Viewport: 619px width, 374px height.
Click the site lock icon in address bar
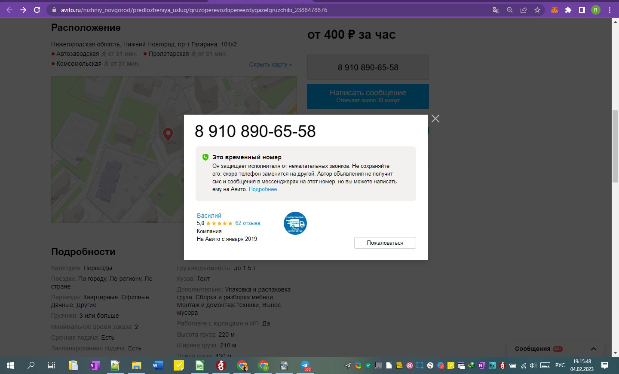tap(54, 10)
